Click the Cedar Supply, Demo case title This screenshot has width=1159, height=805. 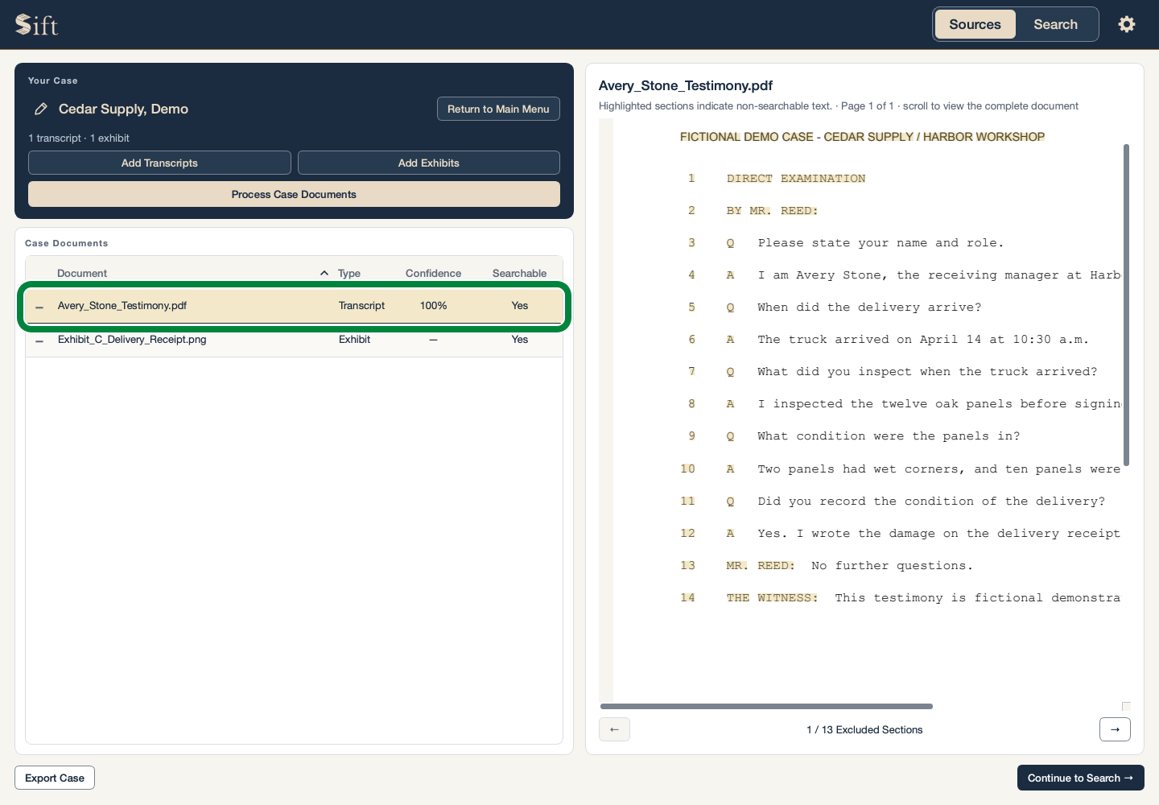[123, 109]
